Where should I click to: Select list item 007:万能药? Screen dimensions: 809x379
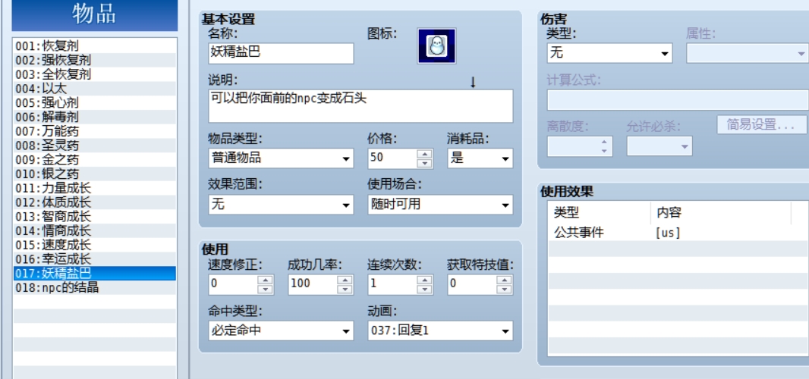(94, 131)
